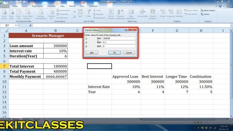
Task: Click cell with Loan amount 300000
Action: pos(55,46)
